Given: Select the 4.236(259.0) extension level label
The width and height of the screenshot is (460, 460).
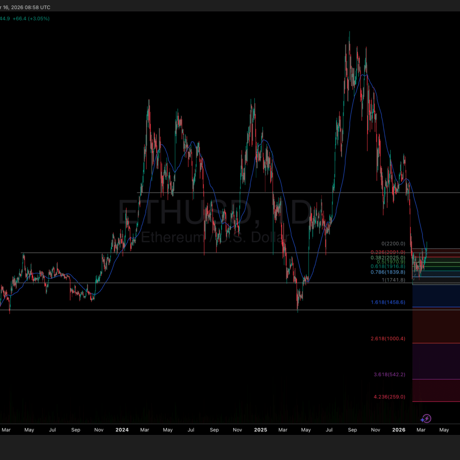Looking at the screenshot, I should point(389,397).
